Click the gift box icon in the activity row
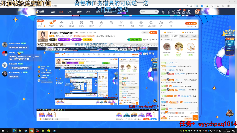 (x=111, y=23)
